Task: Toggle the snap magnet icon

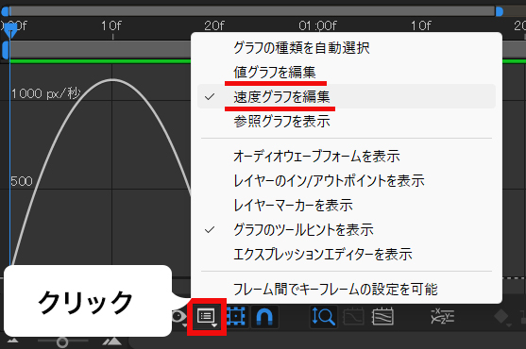Action: point(264,317)
